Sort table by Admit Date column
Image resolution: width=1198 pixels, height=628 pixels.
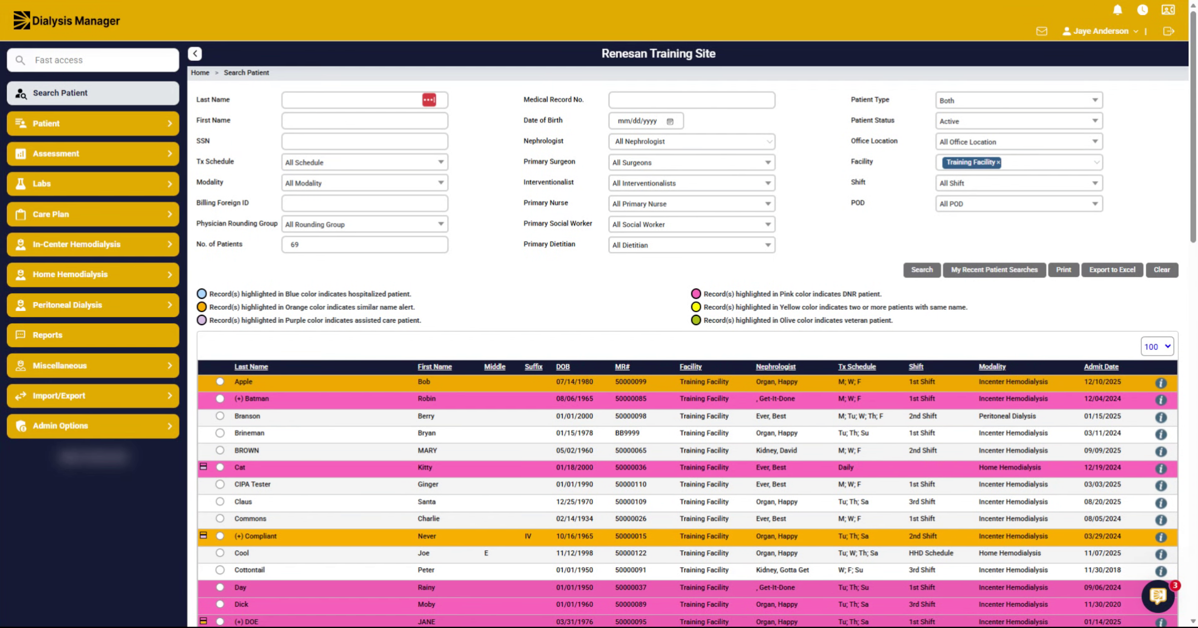(x=1101, y=367)
